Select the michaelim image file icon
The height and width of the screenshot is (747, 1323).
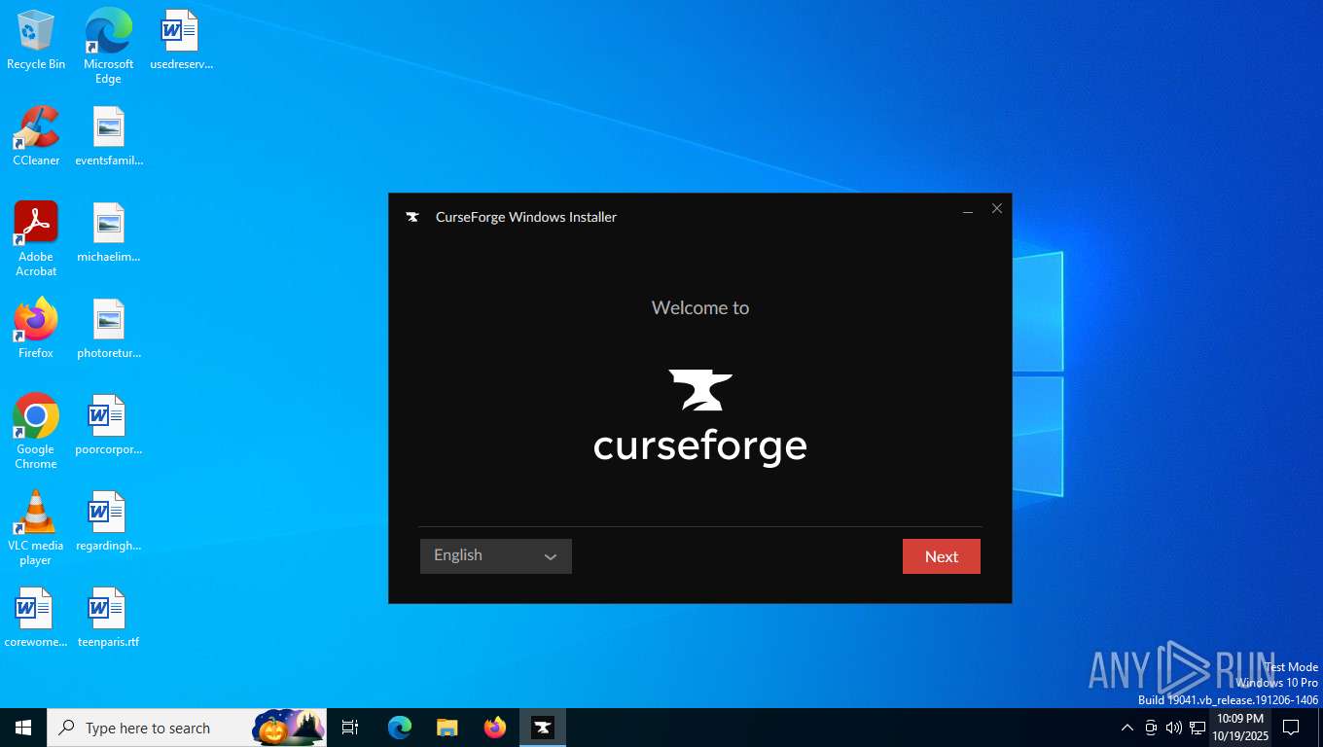(109, 232)
